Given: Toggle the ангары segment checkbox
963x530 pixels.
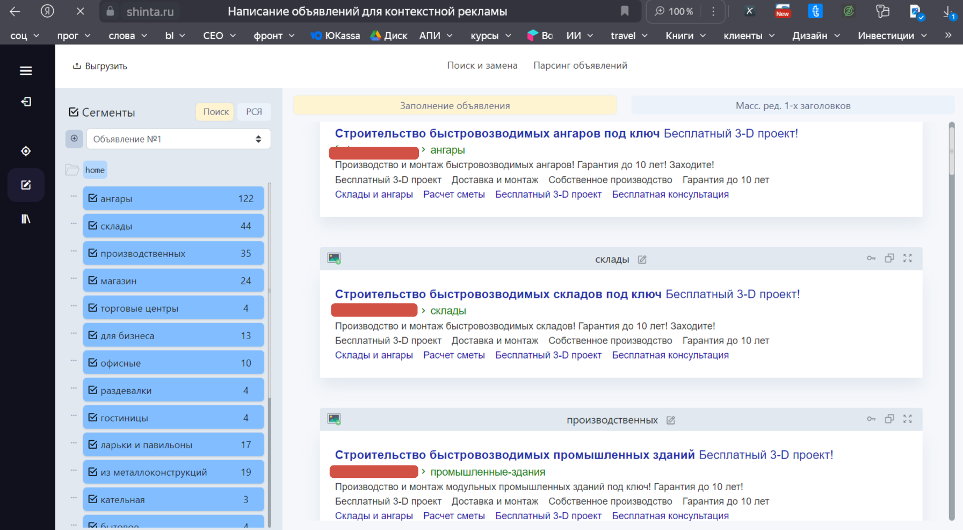Looking at the screenshot, I should coord(93,198).
